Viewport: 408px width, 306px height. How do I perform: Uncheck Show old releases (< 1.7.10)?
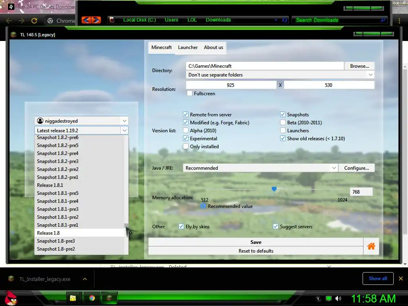[x=283, y=138]
